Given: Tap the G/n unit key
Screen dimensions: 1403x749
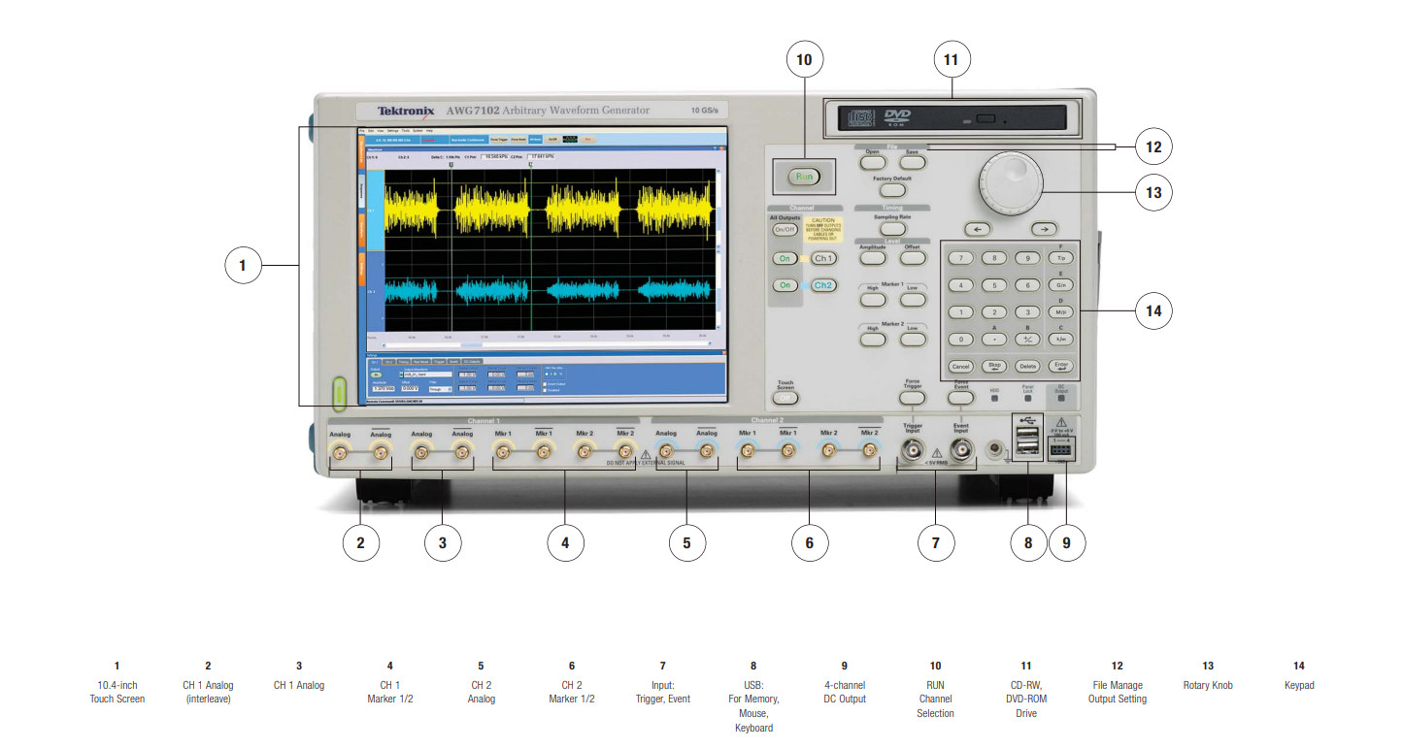Looking at the screenshot, I should click(1060, 285).
